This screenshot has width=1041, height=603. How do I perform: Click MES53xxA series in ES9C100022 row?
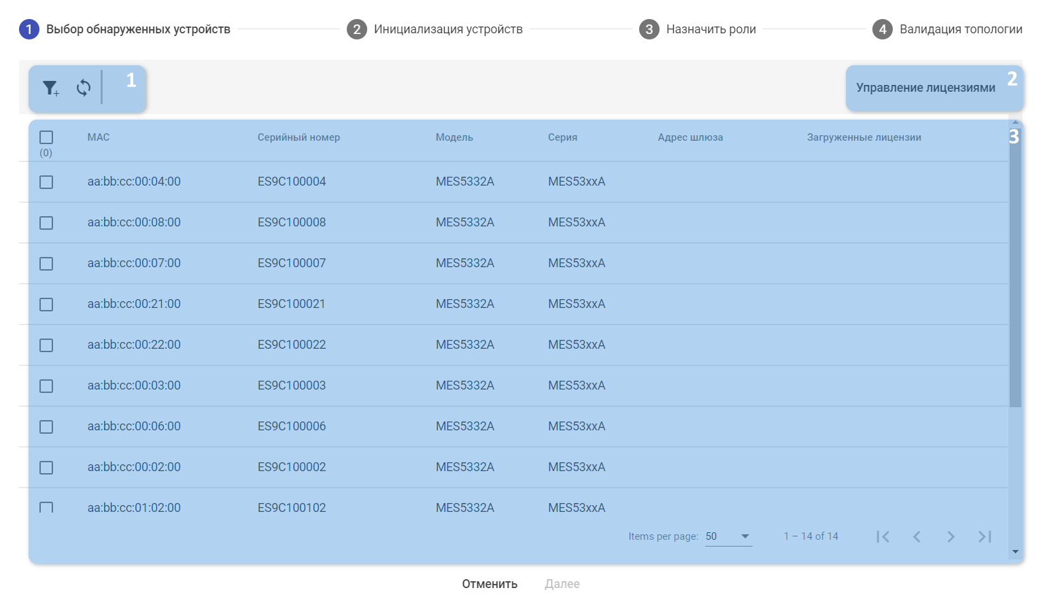577,345
